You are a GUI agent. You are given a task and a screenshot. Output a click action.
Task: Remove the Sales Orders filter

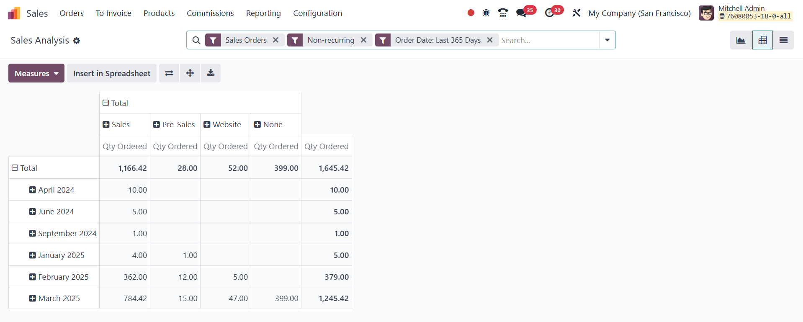275,40
